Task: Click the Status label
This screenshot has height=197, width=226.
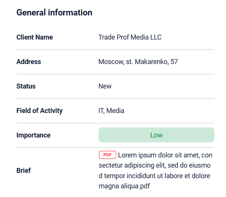Action: 26,86
